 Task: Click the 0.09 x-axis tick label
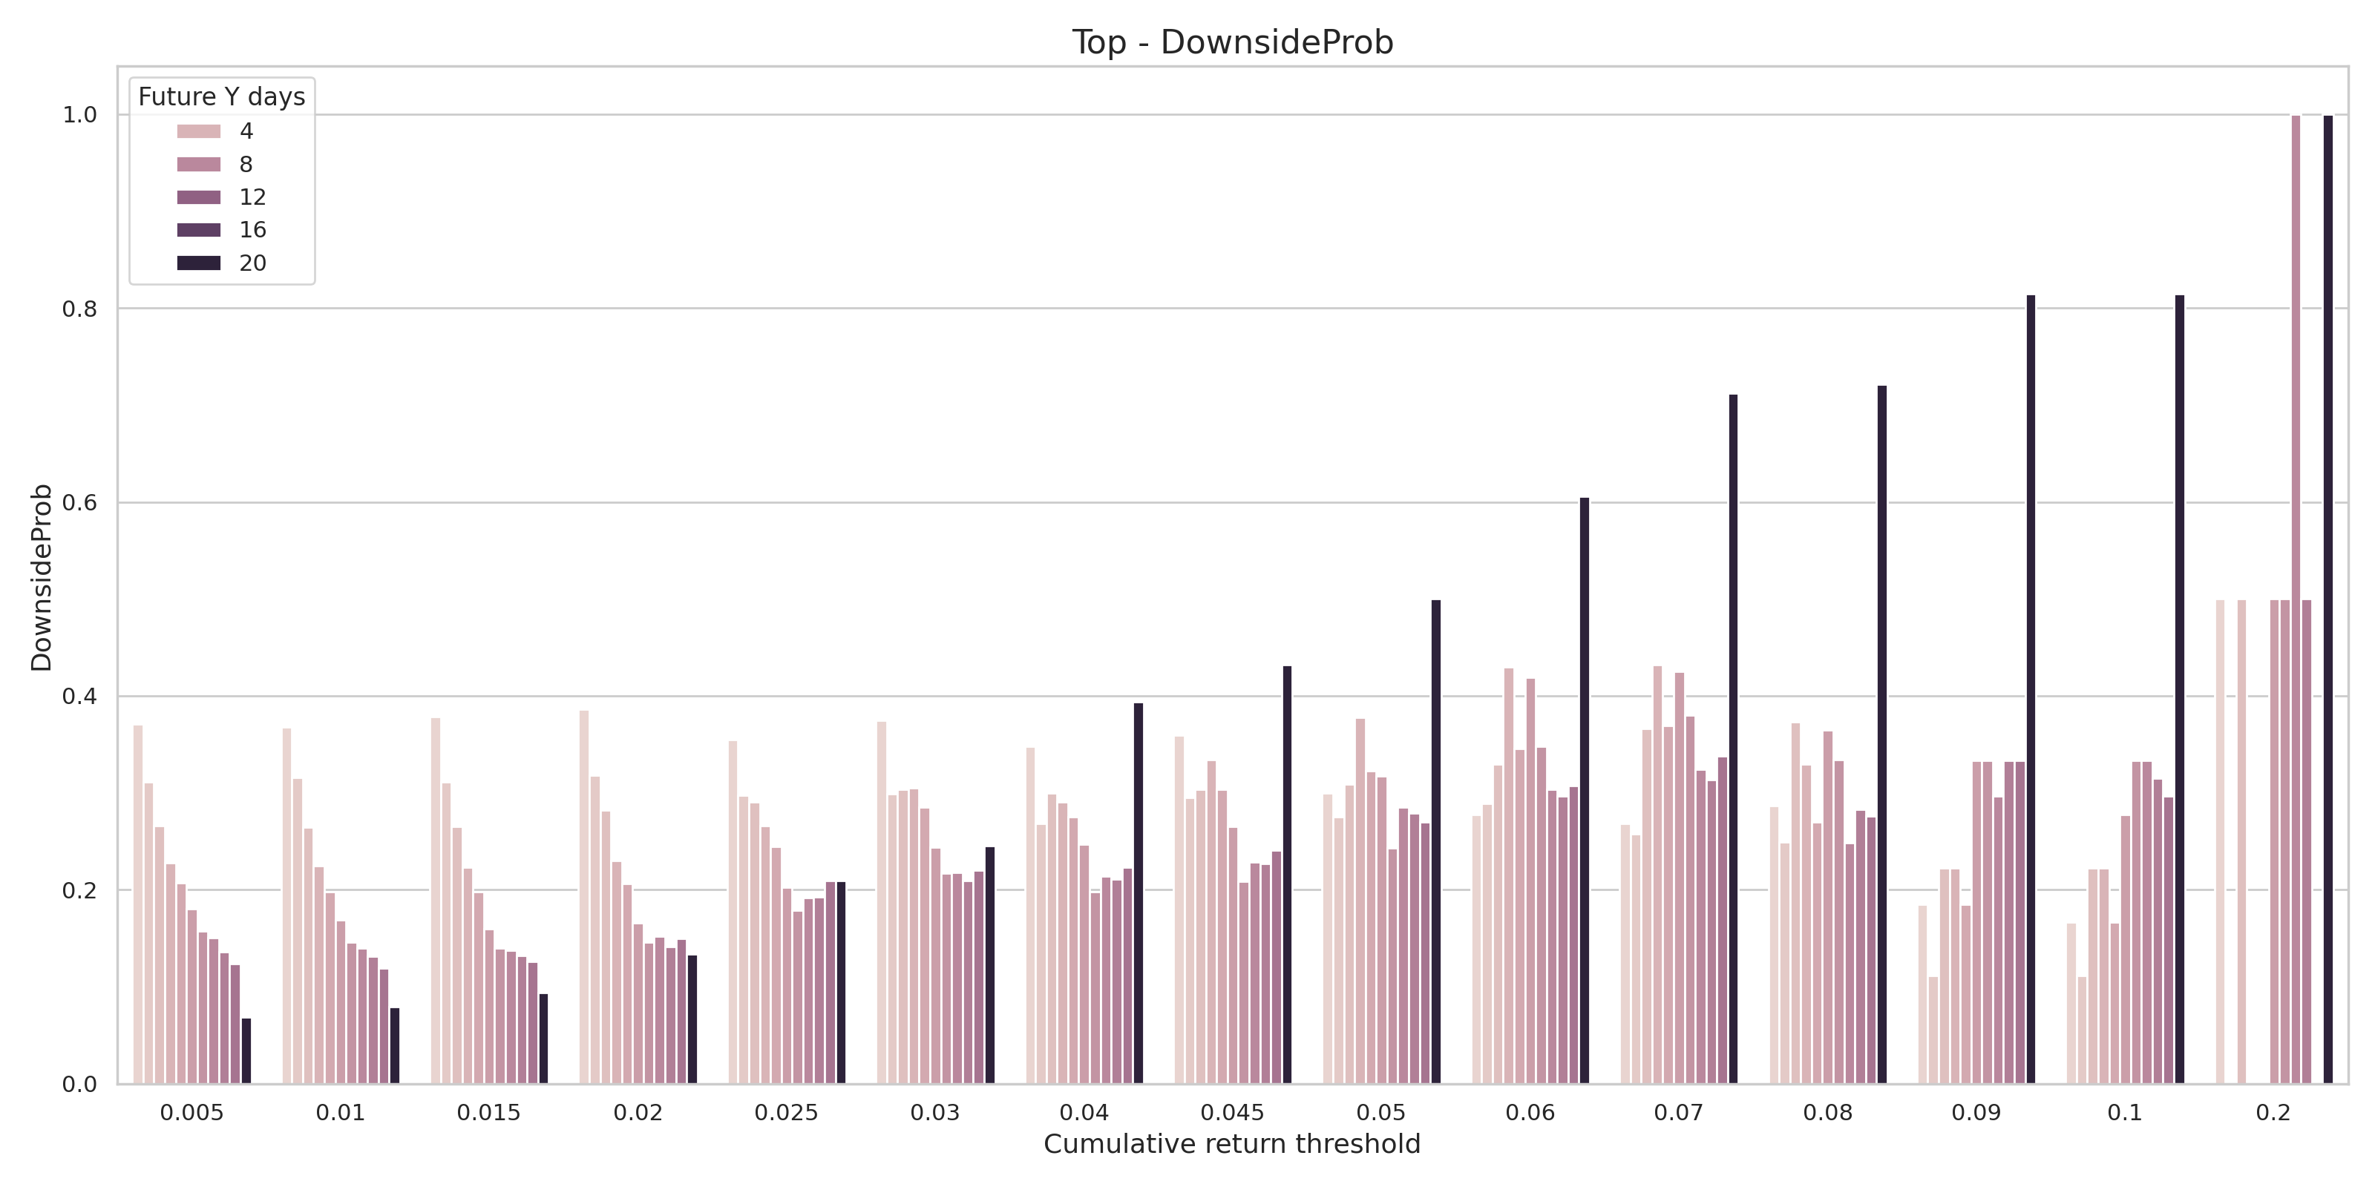(x=1976, y=1114)
